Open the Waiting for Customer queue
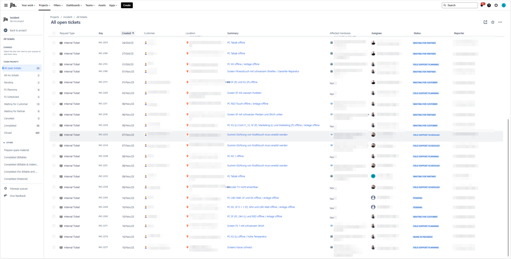 tap(16, 104)
